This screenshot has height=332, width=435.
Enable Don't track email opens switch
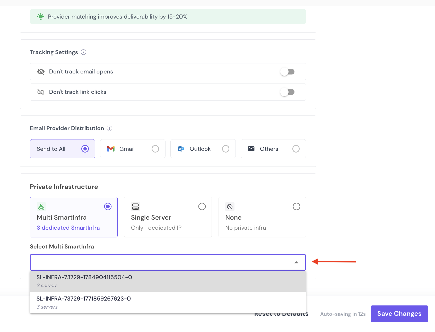pyautogui.click(x=287, y=72)
